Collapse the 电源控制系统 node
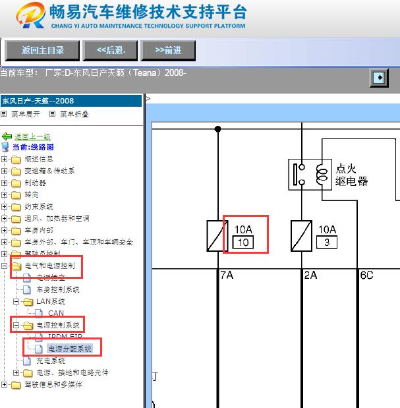The width and height of the screenshot is (400, 408). click(16, 325)
